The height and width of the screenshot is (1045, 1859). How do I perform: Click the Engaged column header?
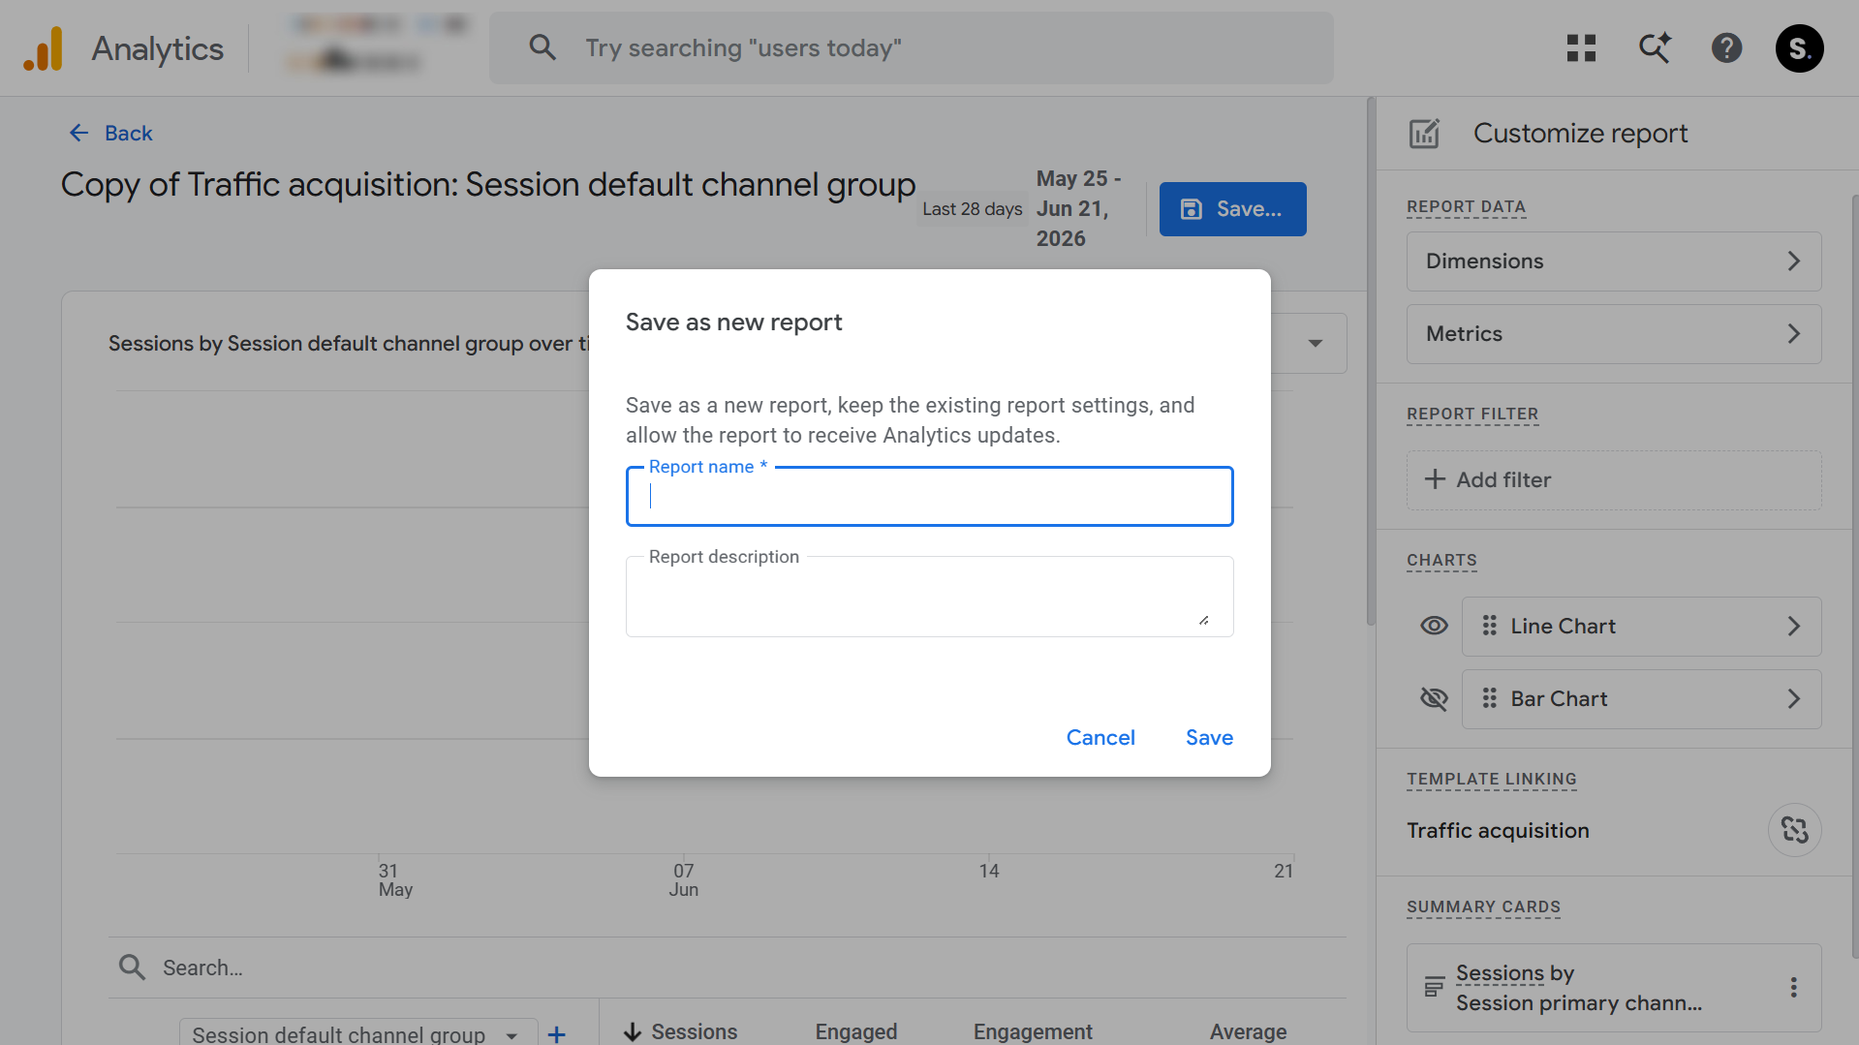(x=856, y=1032)
